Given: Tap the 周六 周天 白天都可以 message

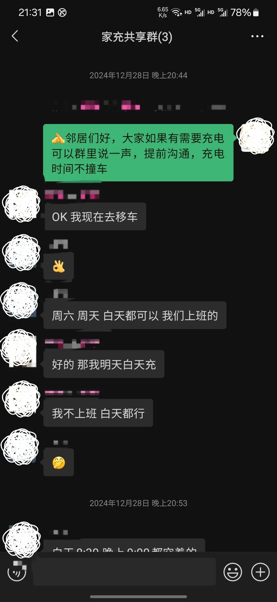Looking at the screenshot, I should pos(135,315).
